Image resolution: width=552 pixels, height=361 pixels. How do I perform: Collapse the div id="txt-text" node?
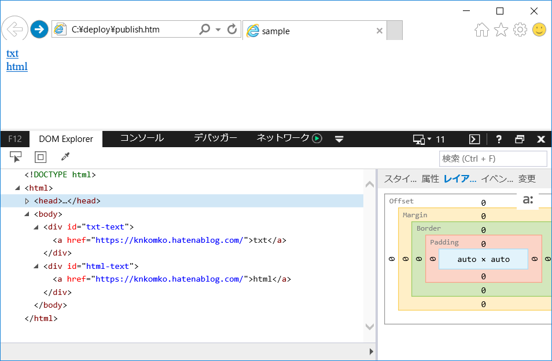(x=36, y=227)
